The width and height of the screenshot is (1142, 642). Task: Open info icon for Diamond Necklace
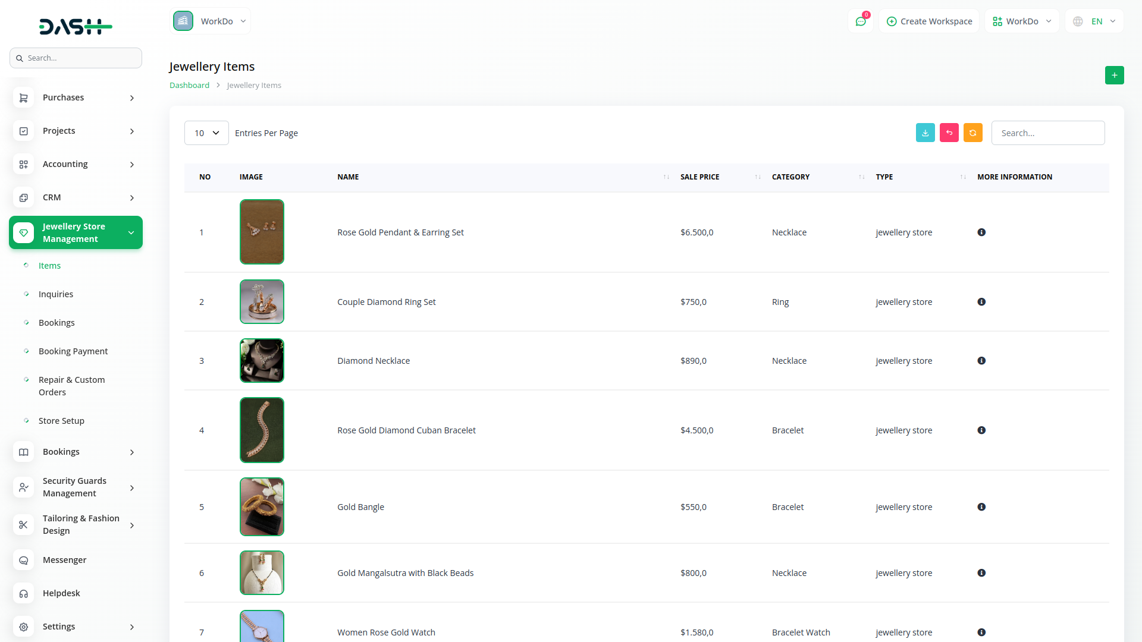point(981,361)
